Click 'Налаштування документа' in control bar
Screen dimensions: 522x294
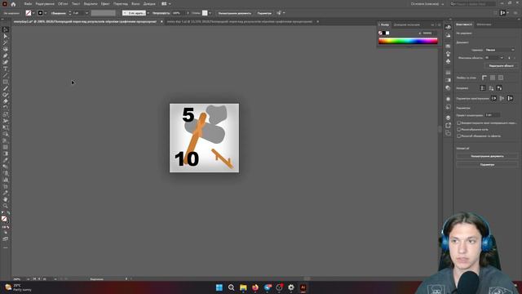tap(235, 13)
